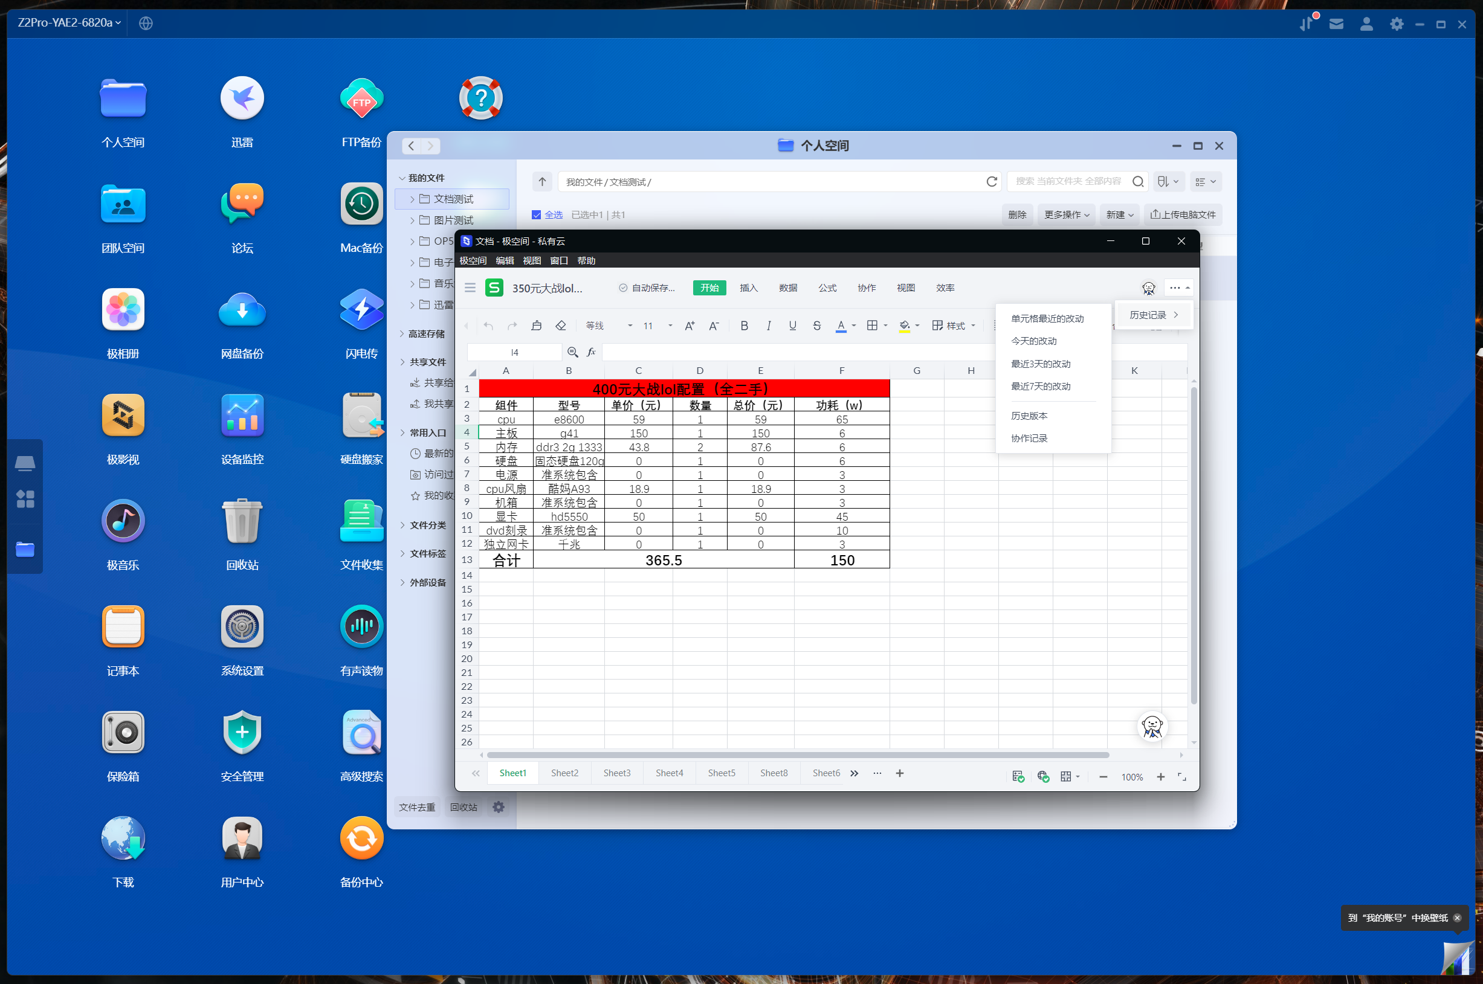Image resolution: width=1483 pixels, height=984 pixels.
Task: Toggle bold formatting in the spreadsheet toolbar
Action: 744,326
